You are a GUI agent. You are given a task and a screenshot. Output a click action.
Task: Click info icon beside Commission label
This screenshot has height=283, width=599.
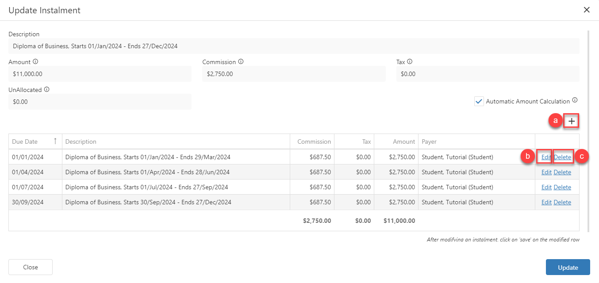pyautogui.click(x=241, y=62)
